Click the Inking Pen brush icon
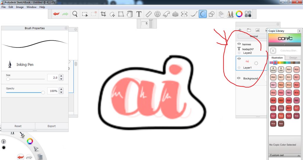 (10, 64)
